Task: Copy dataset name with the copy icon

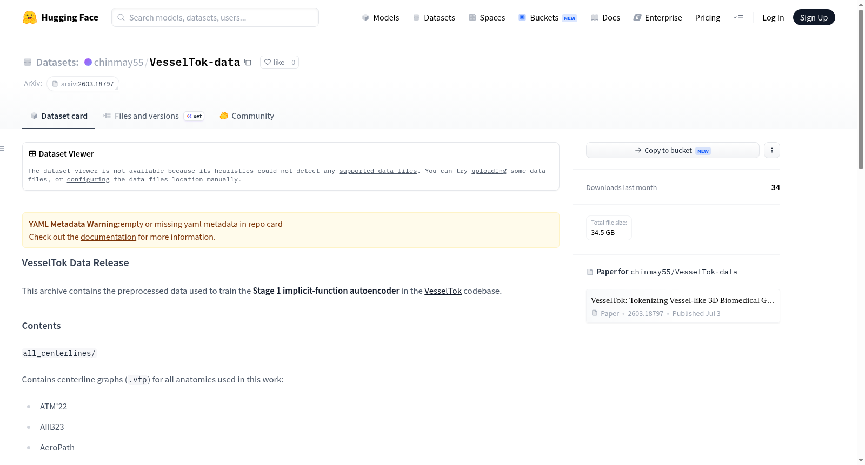Action: click(248, 62)
